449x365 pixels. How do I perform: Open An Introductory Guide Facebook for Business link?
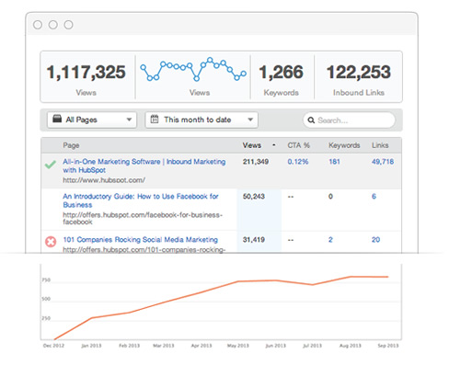point(141,200)
